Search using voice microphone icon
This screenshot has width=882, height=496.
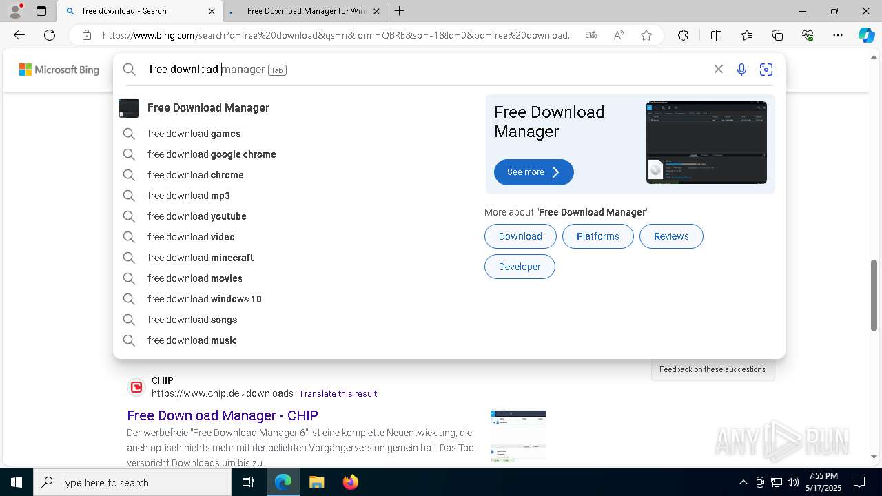tap(741, 69)
